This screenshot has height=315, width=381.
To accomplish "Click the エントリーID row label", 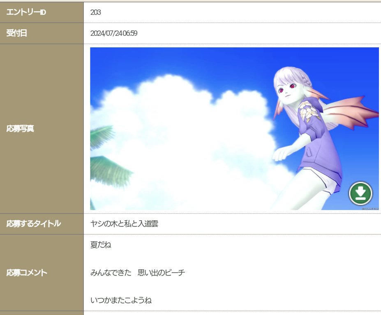I will click(x=26, y=12).
